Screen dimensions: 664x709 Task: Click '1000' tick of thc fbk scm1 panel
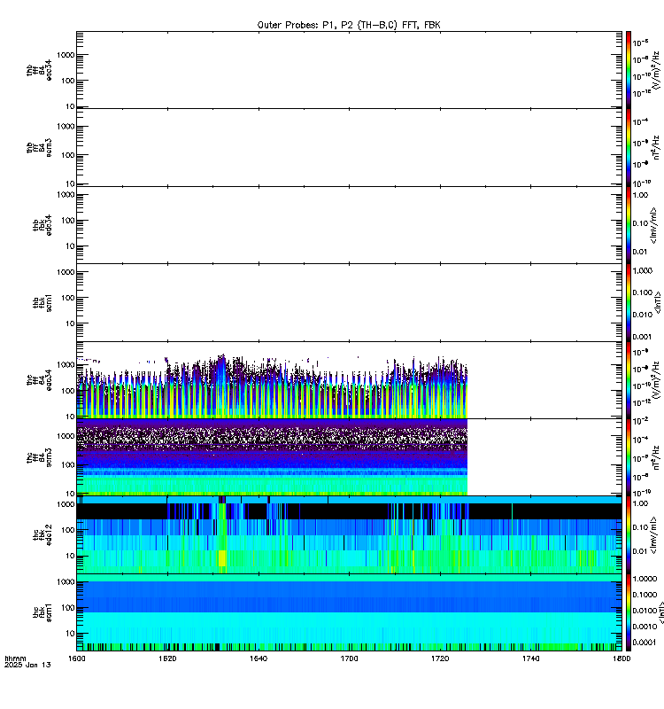click(x=66, y=582)
